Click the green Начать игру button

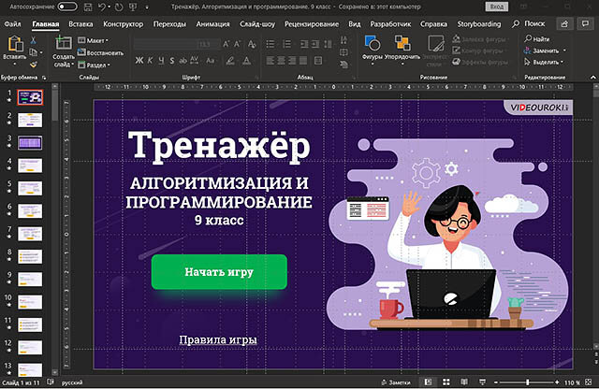pyautogui.click(x=219, y=272)
